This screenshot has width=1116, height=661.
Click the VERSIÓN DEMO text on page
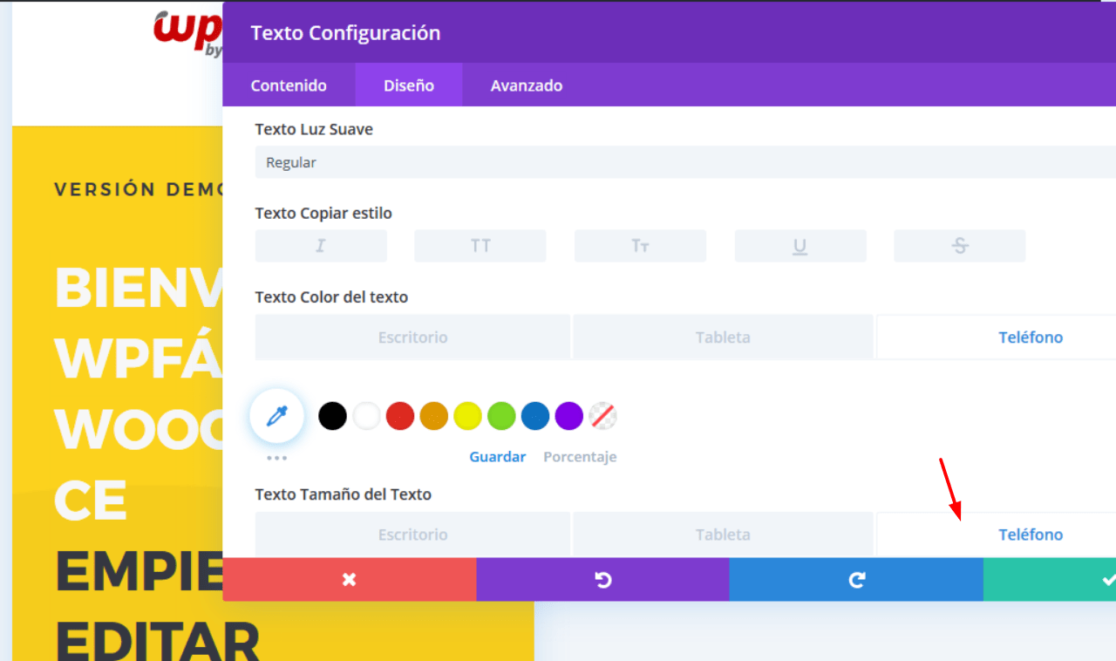[139, 189]
